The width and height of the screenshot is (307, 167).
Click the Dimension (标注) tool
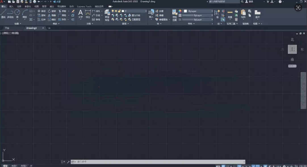pyautogui.click(x=88, y=14)
